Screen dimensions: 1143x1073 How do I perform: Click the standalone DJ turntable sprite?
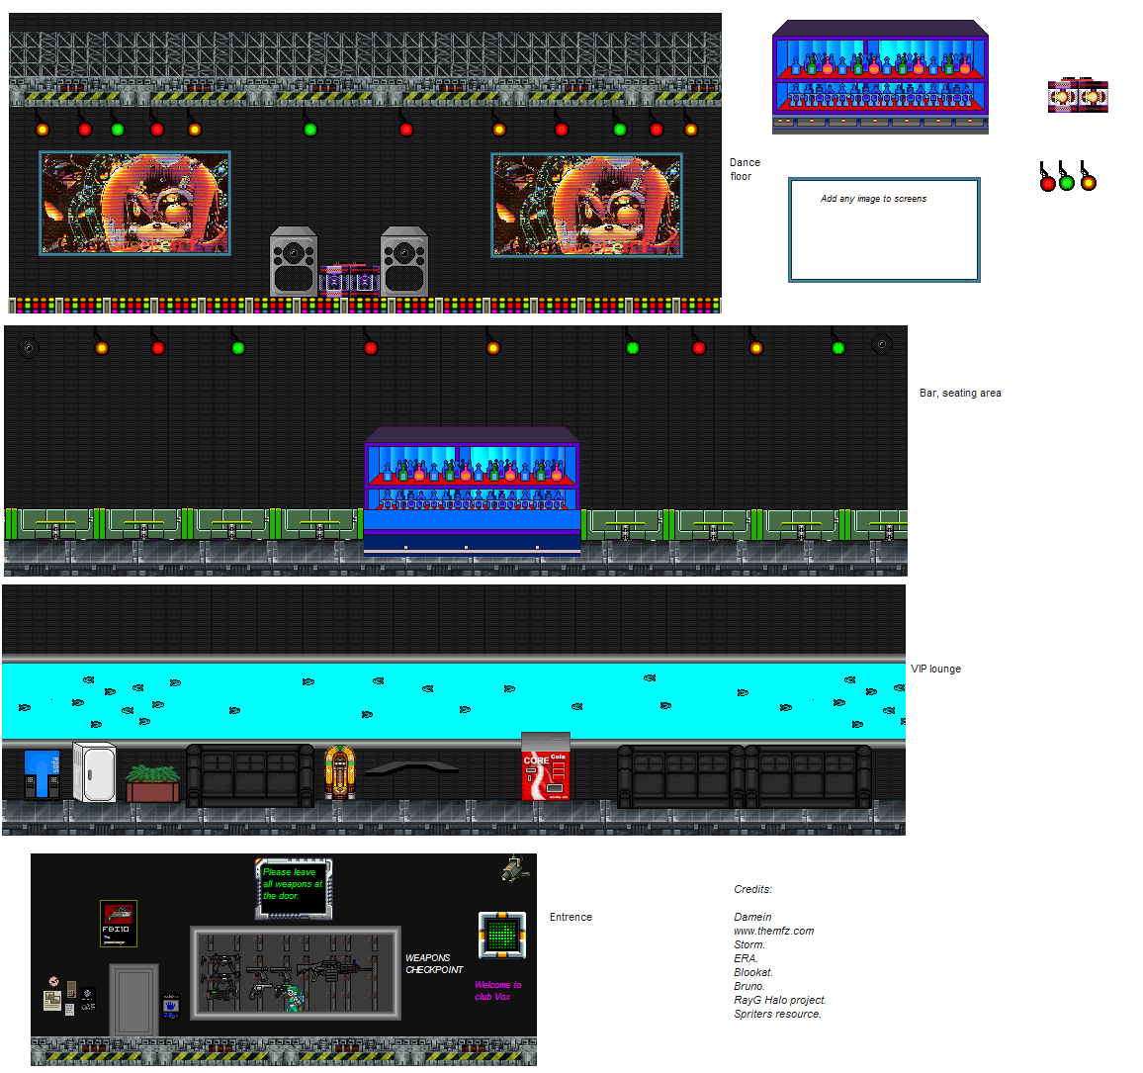pyautogui.click(x=1078, y=96)
